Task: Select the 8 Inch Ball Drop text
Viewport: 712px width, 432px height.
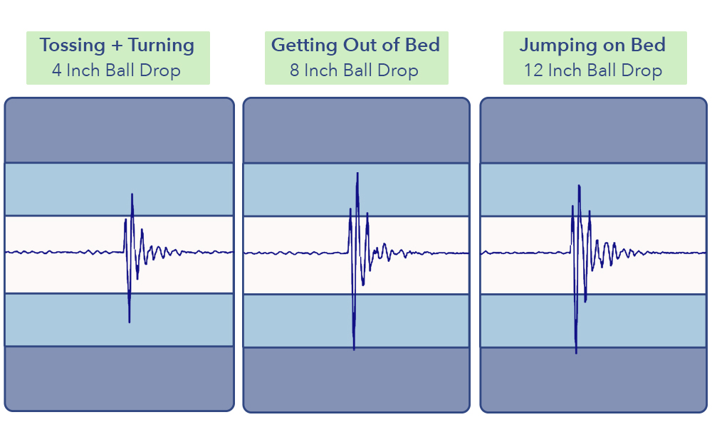Action: pyautogui.click(x=354, y=70)
